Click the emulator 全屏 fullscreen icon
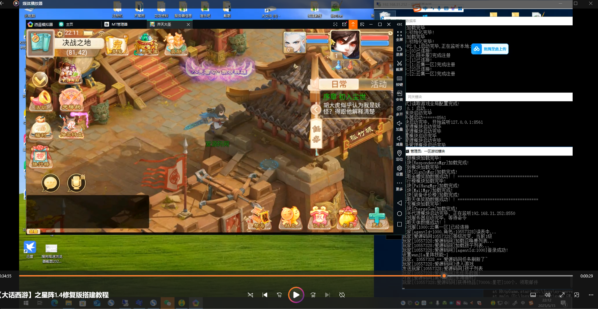The image size is (598, 309). [399, 36]
